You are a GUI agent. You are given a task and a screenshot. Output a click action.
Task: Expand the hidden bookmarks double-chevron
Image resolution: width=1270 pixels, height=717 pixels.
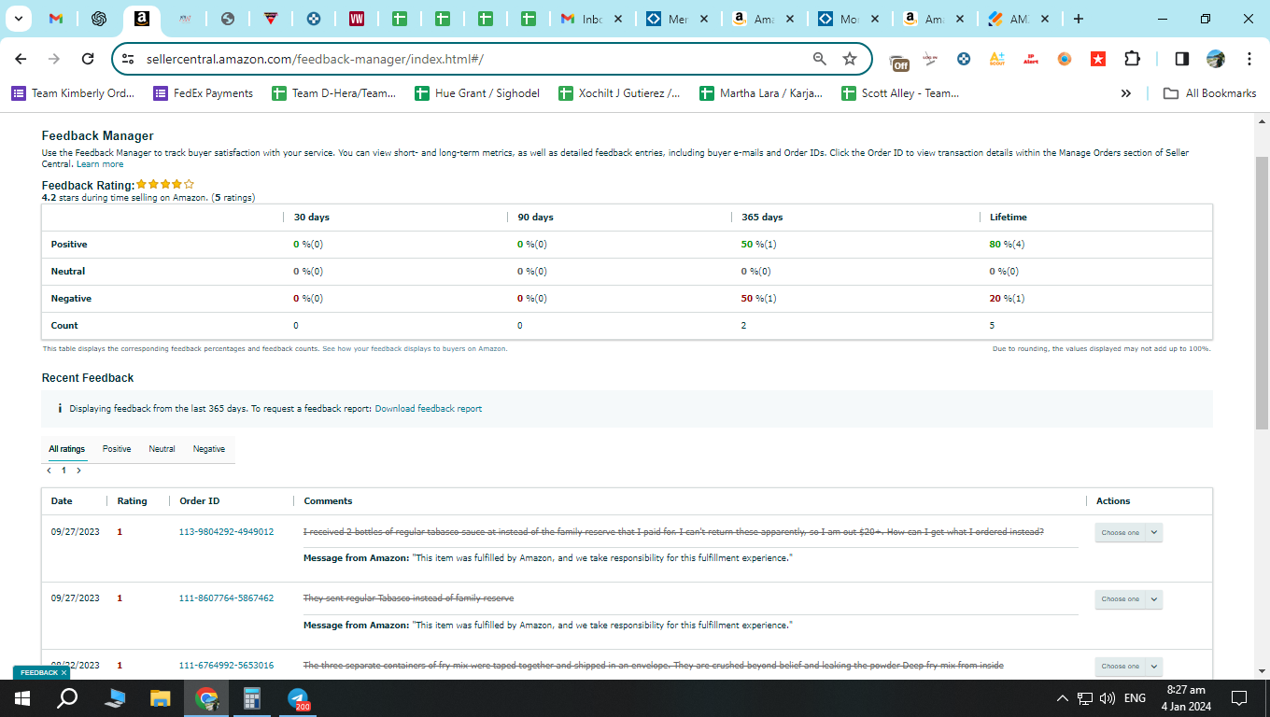[1125, 93]
